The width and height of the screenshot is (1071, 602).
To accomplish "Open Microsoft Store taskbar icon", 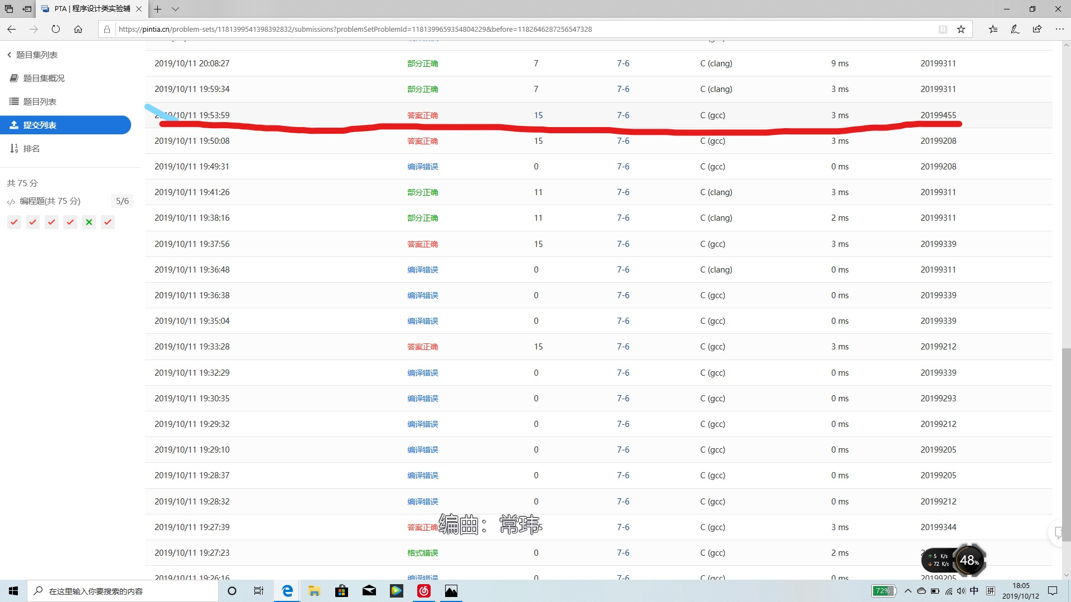I will [x=341, y=591].
